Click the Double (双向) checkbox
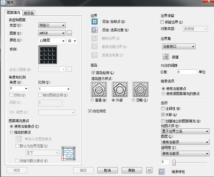 (11, 95)
